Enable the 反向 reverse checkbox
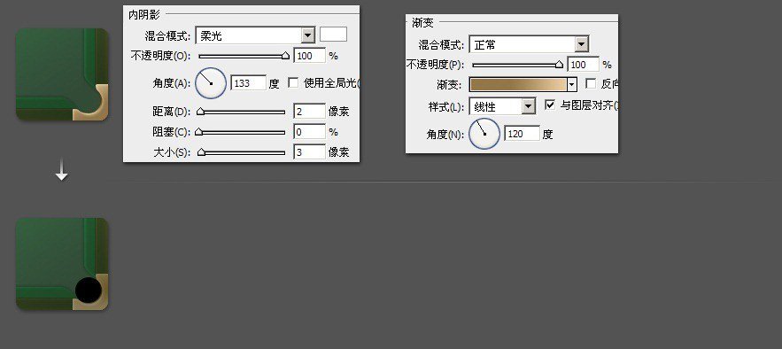782x349 pixels. (591, 84)
